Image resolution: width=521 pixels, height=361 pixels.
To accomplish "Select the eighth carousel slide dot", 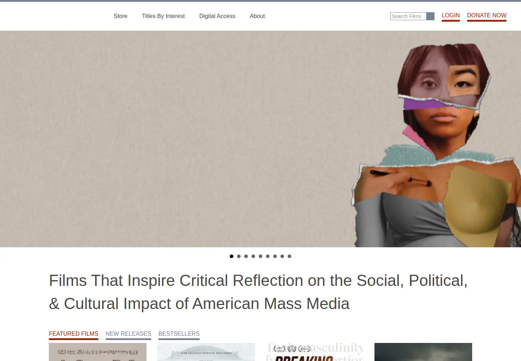I will coord(282,256).
